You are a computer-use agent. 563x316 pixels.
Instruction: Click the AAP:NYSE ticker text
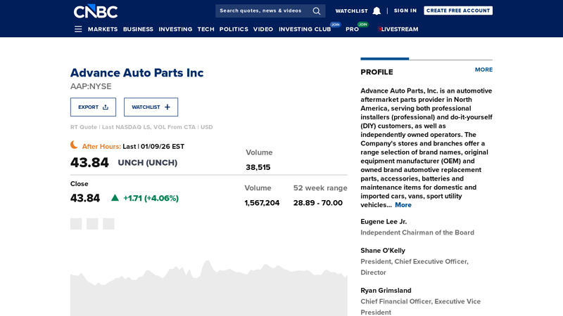(91, 86)
